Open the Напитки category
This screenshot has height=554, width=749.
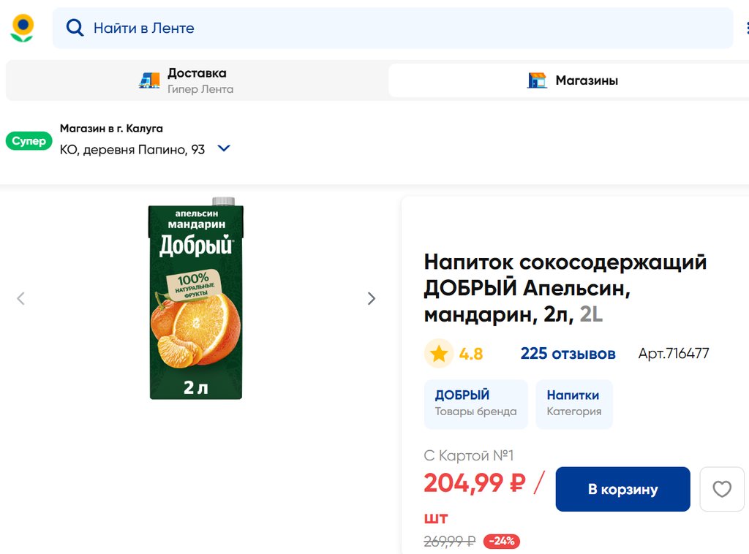tap(573, 403)
